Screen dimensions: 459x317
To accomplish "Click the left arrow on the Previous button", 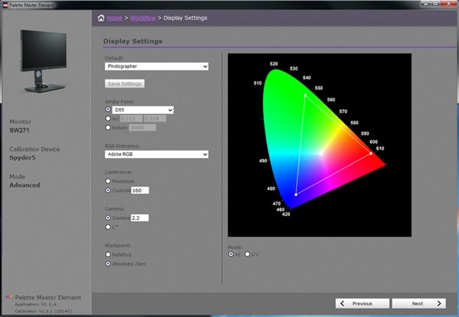I will tap(343, 303).
